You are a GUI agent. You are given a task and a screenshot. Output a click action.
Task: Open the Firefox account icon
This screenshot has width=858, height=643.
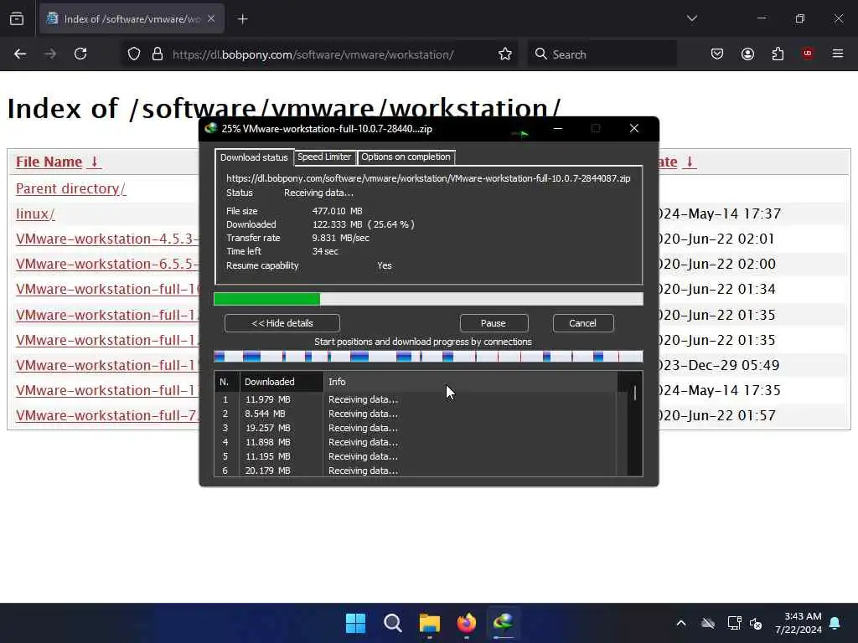click(747, 54)
